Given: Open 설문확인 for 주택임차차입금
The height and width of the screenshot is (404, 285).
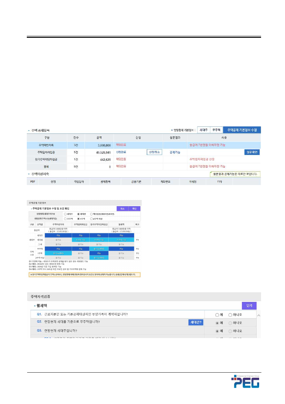Looking at the screenshot, I should [252, 152].
